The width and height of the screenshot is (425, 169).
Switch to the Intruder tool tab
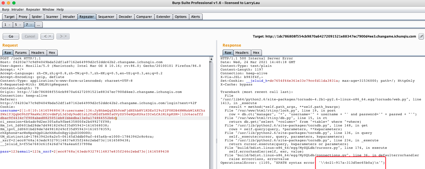69,17
